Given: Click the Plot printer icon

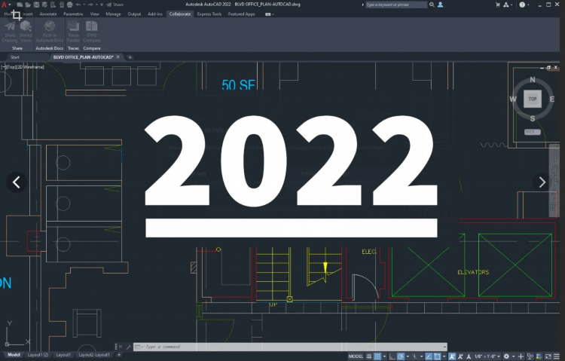Looking at the screenshot, I should click(x=69, y=5).
